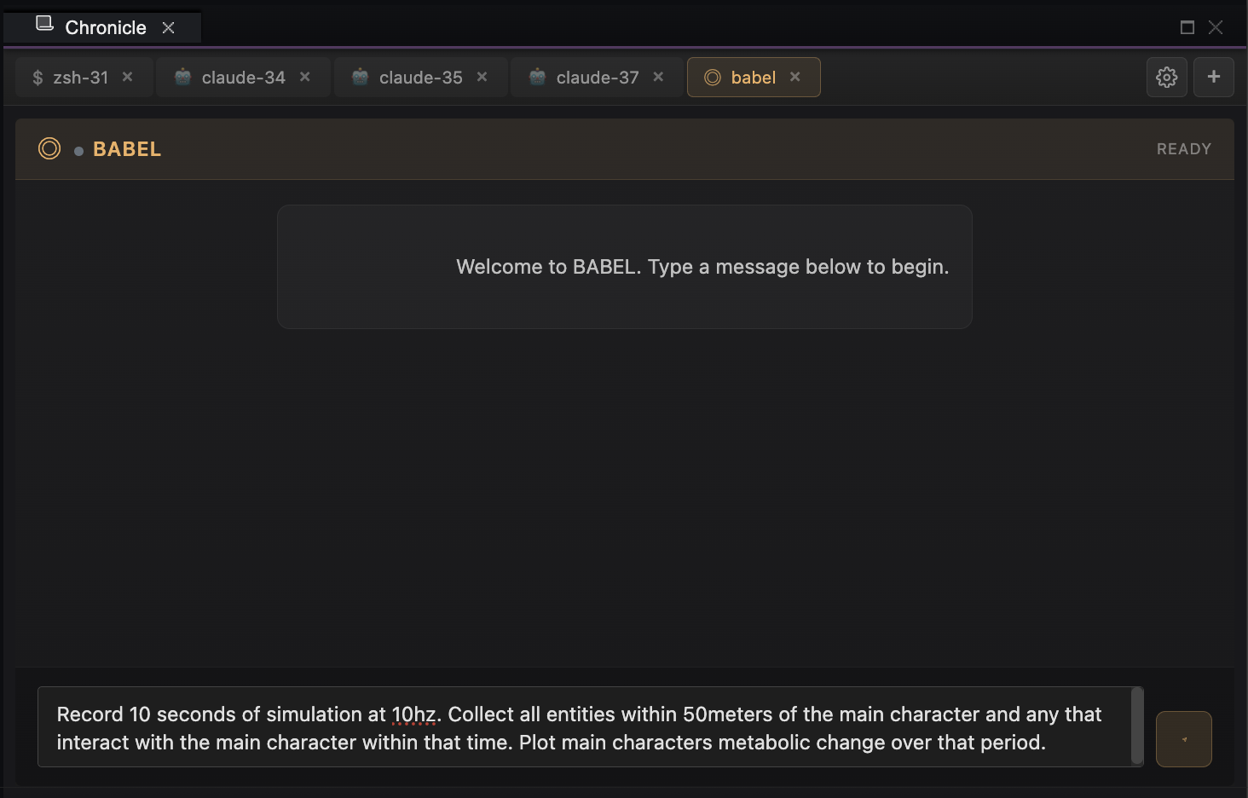Click the robot icon on claude-37 tab
1248x798 pixels.
(535, 77)
